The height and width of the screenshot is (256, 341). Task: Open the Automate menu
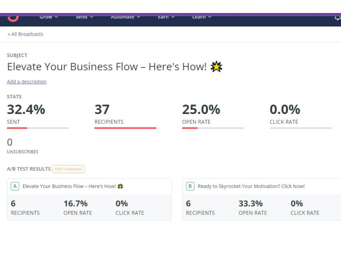(125, 17)
